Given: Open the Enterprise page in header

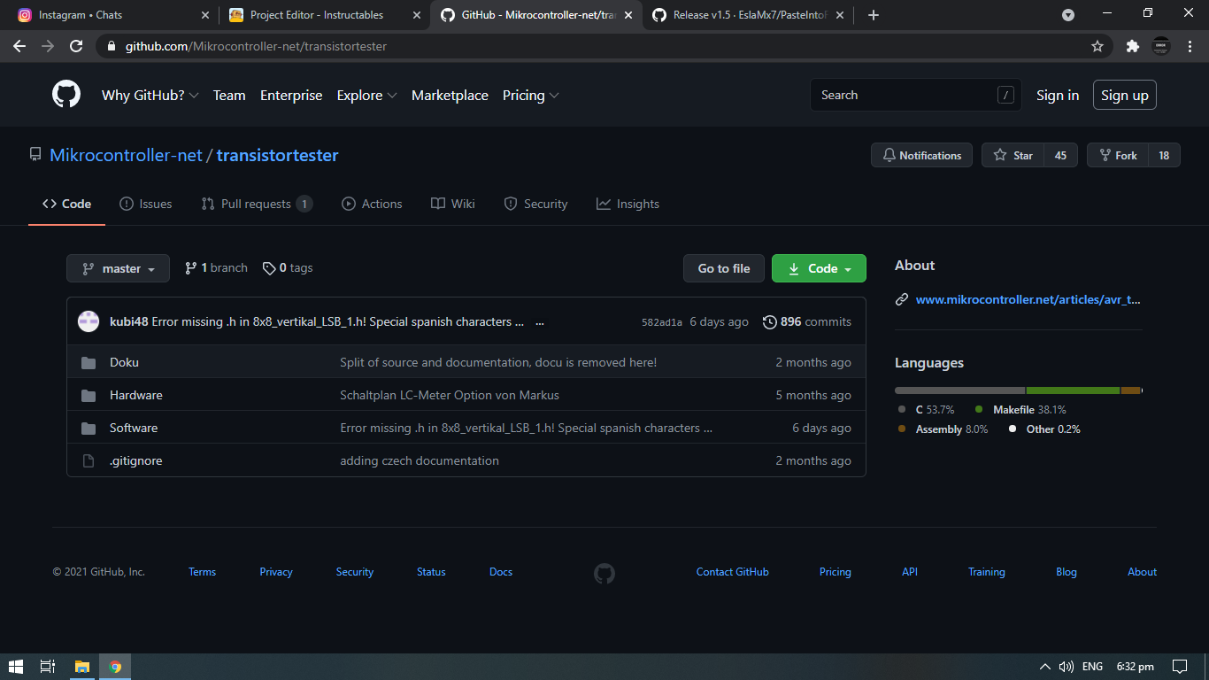Looking at the screenshot, I should pos(291,96).
